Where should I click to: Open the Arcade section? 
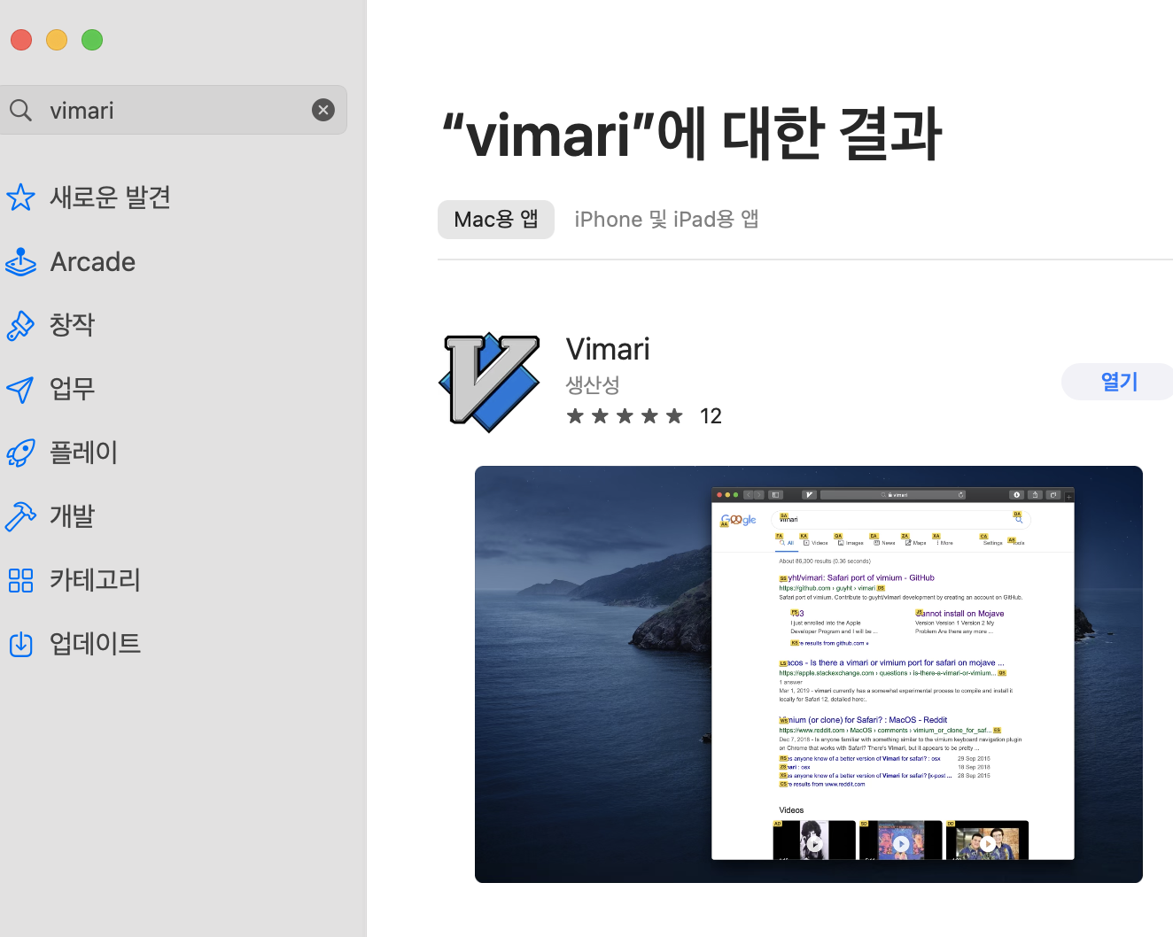pos(93,262)
